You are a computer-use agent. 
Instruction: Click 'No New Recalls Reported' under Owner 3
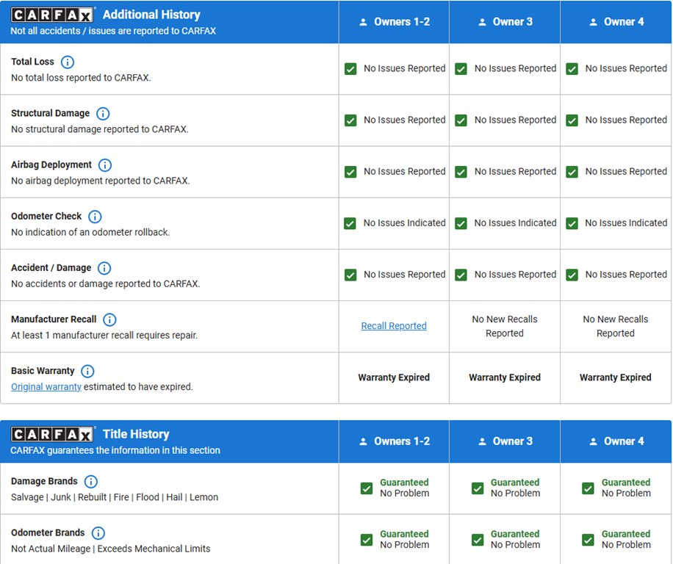tap(505, 326)
